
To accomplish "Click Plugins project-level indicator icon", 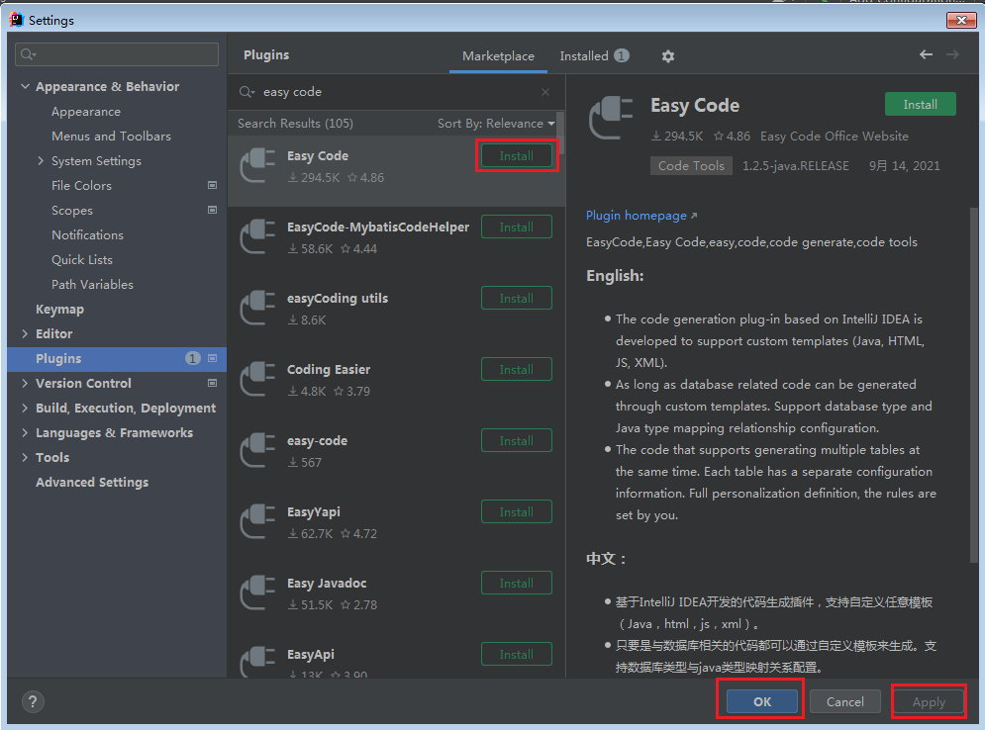I will [212, 358].
